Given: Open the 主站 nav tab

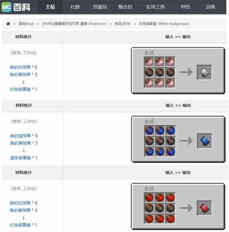Looking at the screenshot, I should pyautogui.click(x=50, y=7).
